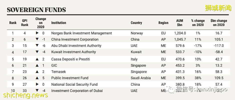Screen dimensions: 235x100
Task: Click the up arrow beside Cassa Depositi e Prestiti
Action: click(37, 59)
